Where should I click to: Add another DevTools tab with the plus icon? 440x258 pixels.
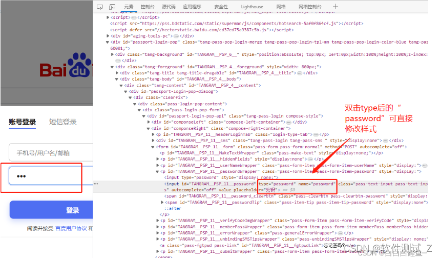[x=336, y=7]
